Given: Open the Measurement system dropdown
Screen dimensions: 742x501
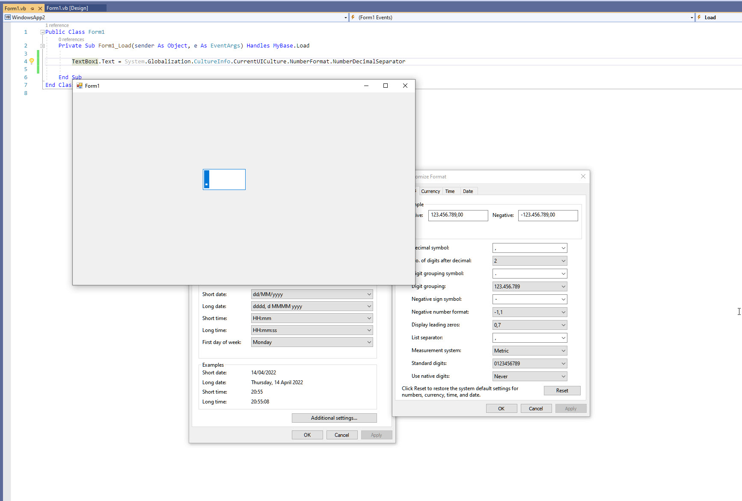Looking at the screenshot, I should point(530,351).
